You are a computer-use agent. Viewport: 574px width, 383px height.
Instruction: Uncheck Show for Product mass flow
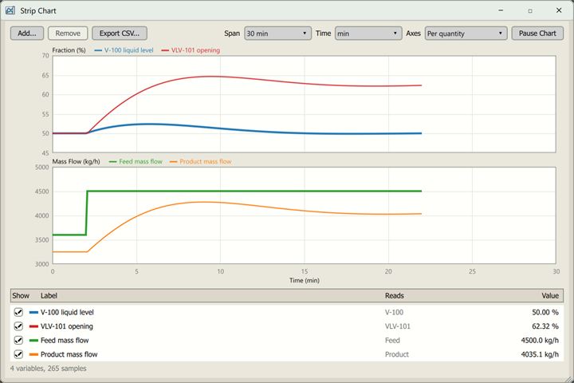18,354
